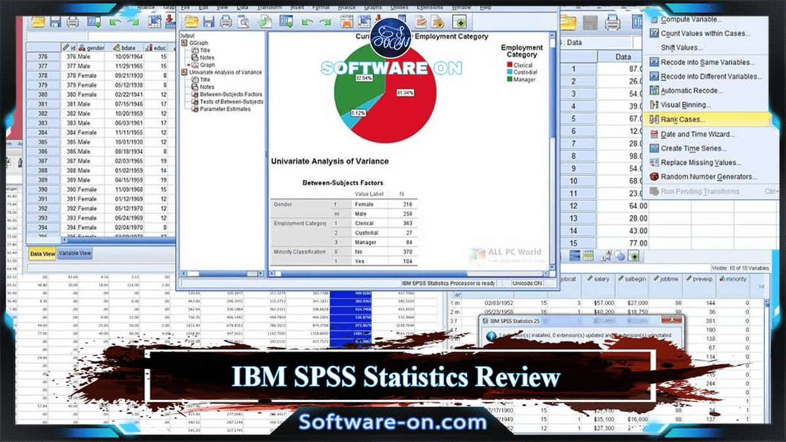
Task: Collapse the GGraph node in the outline pane
Action: [x=183, y=43]
